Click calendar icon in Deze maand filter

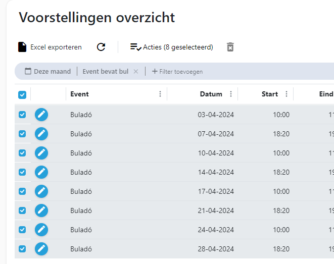28,71
